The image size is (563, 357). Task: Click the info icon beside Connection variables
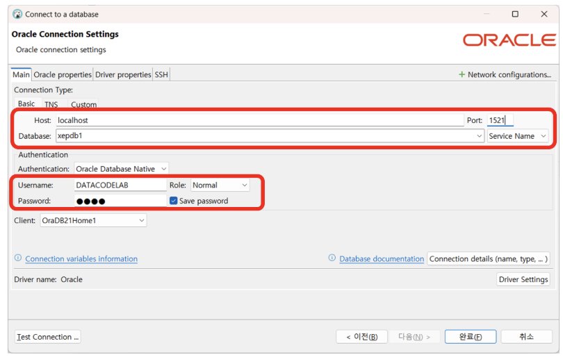(18, 258)
